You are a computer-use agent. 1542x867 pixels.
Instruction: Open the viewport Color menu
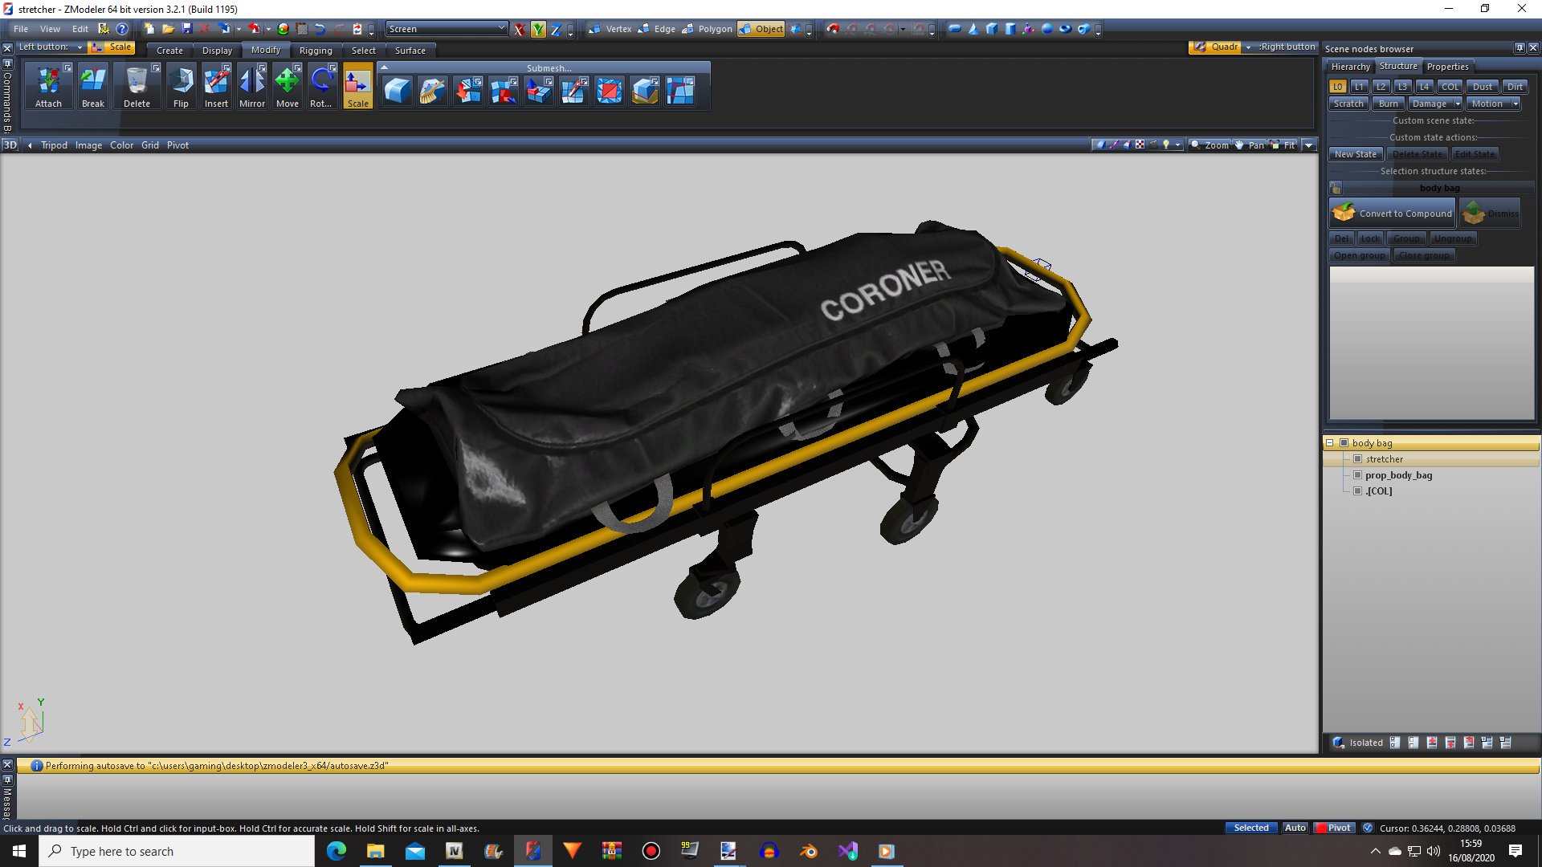coord(121,145)
